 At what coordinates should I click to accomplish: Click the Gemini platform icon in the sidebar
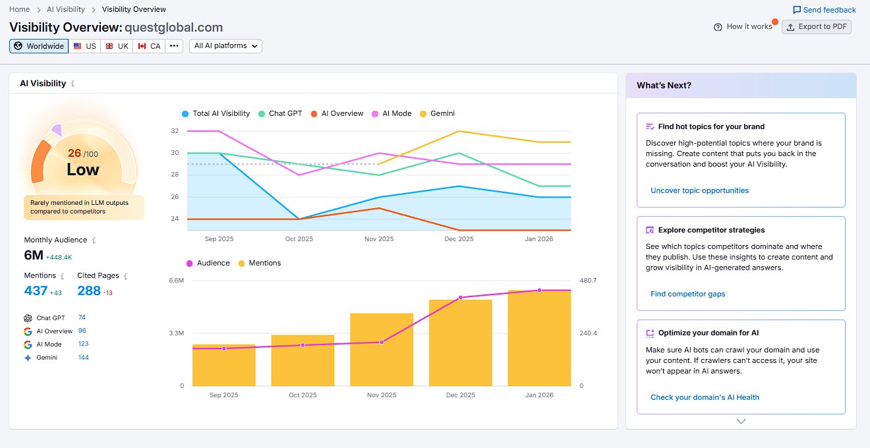point(29,356)
